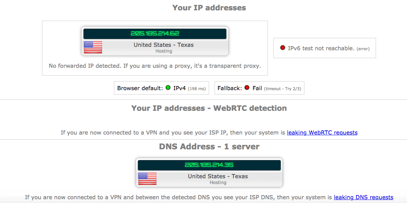The image size is (407, 203).
Task: Click the Hosting label in IP card
Action: [164, 51]
